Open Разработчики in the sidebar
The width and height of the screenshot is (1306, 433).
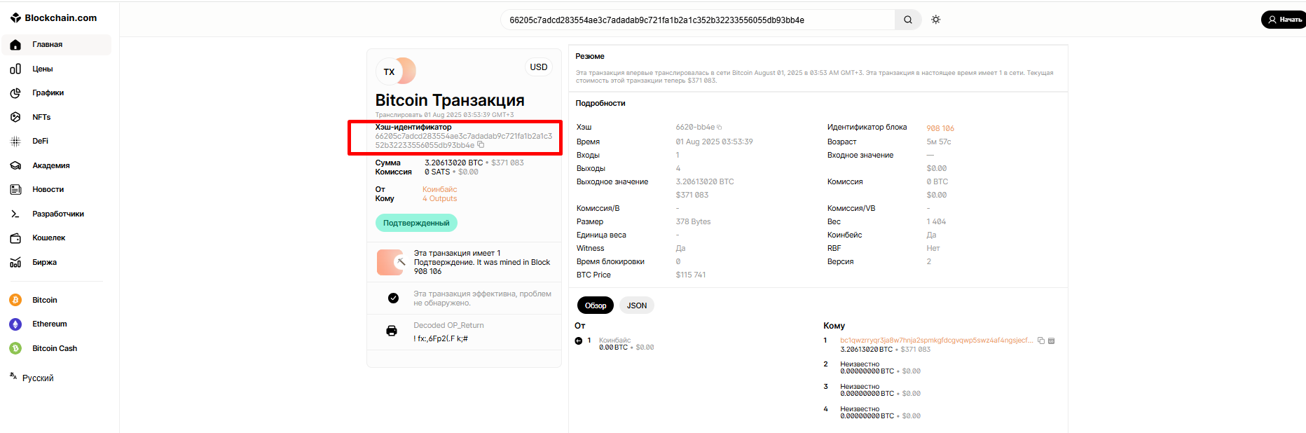57,214
